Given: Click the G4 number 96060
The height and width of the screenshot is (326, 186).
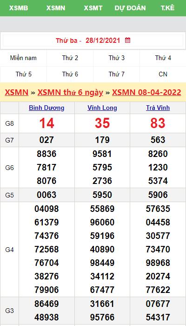Looking at the screenshot, I should (102, 223).
